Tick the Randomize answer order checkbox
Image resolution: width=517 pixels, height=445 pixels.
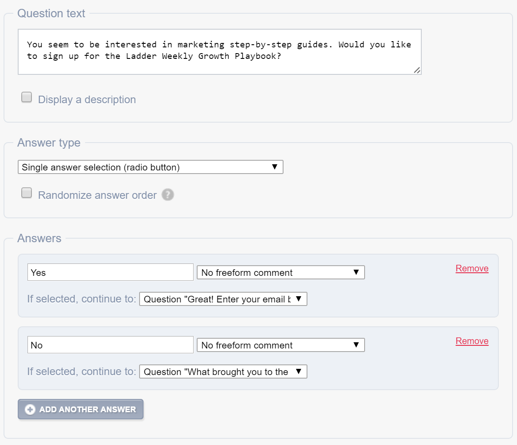click(27, 193)
